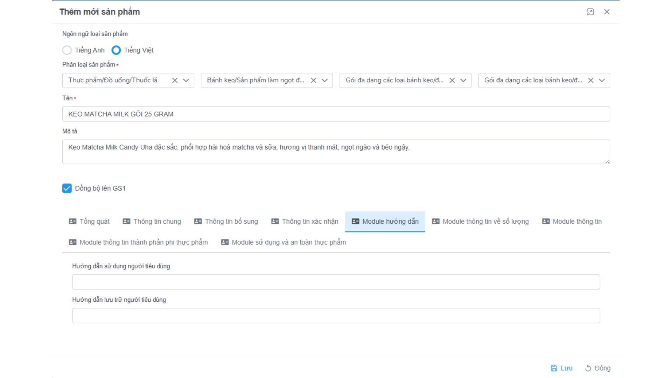
Task: Expand the fourth Gói đa dạng dropdown
Action: (602, 80)
